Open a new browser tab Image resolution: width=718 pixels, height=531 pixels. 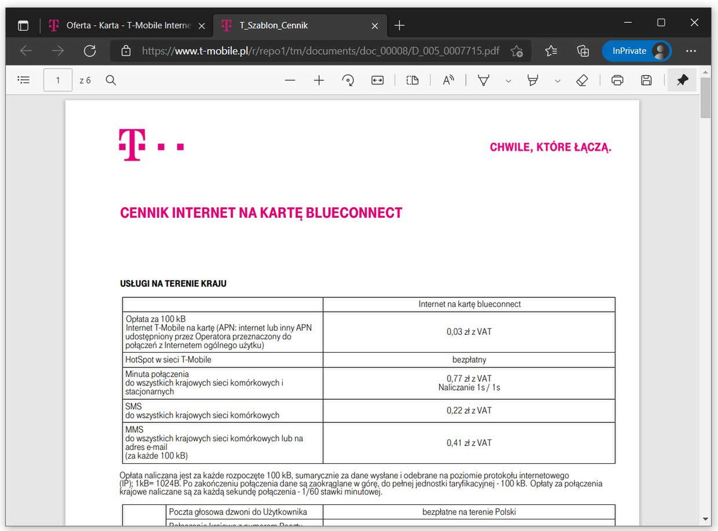[399, 25]
